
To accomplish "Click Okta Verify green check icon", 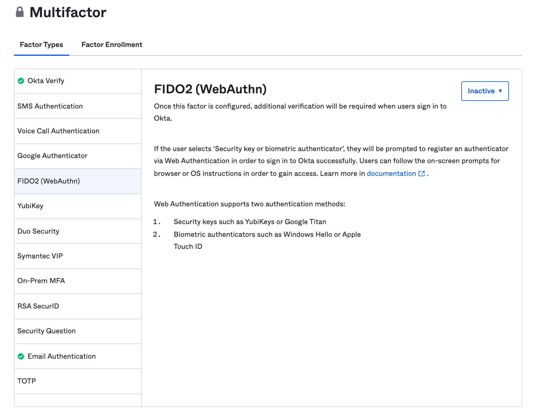I will tap(21, 81).
